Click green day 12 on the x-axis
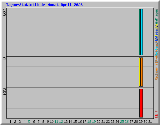160x125 pixels. click(x=61, y=122)
